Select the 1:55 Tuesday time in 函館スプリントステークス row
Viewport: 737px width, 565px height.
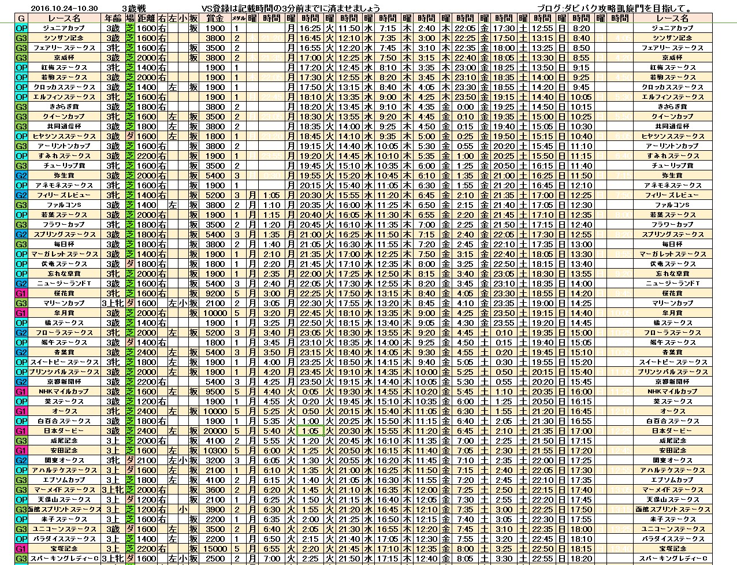point(310,510)
